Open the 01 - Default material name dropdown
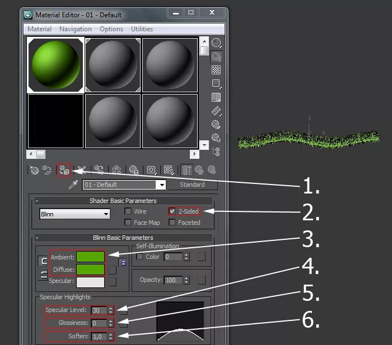392x345 pixels. (x=162, y=185)
